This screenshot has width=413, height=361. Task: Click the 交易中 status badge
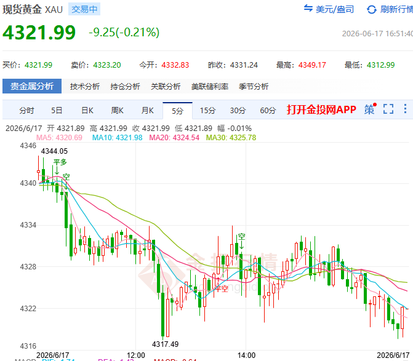pyautogui.click(x=84, y=9)
